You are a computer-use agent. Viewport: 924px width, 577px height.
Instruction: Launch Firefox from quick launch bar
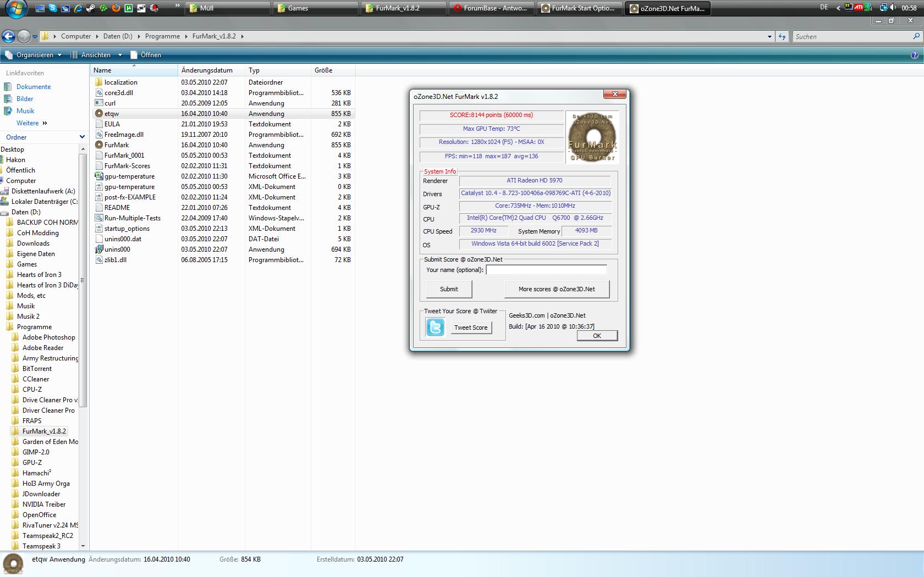pos(116,8)
